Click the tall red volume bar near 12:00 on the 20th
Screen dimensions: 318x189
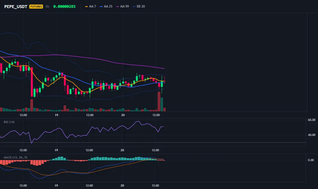click(159, 101)
